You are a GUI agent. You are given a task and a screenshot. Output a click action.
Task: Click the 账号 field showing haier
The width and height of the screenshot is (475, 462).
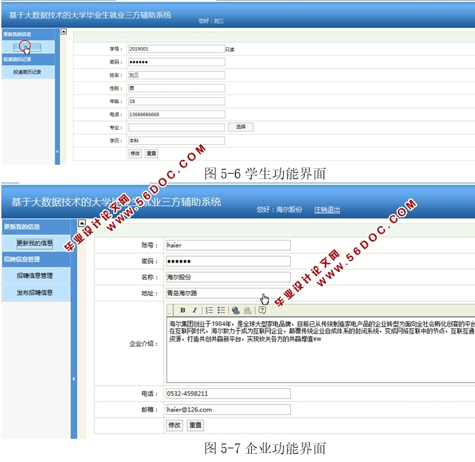[x=228, y=245]
